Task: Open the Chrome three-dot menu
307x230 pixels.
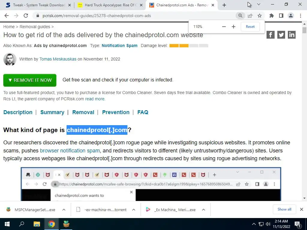Action: point(300,16)
